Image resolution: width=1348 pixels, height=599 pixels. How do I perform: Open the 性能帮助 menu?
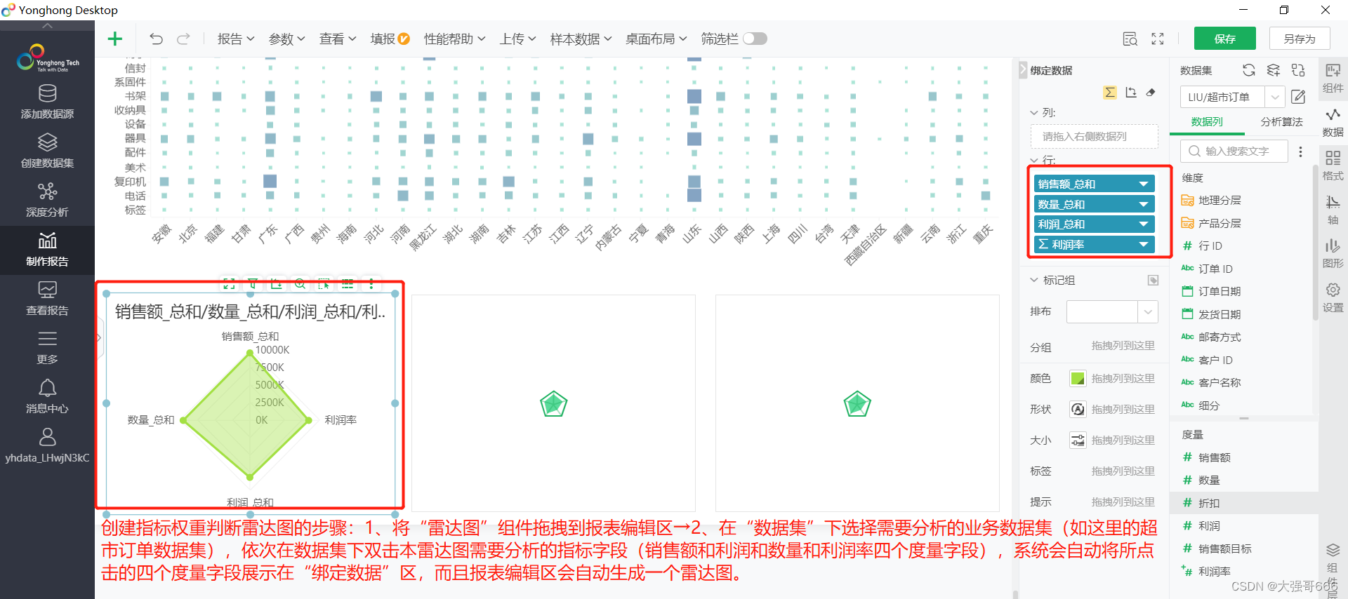454,39
